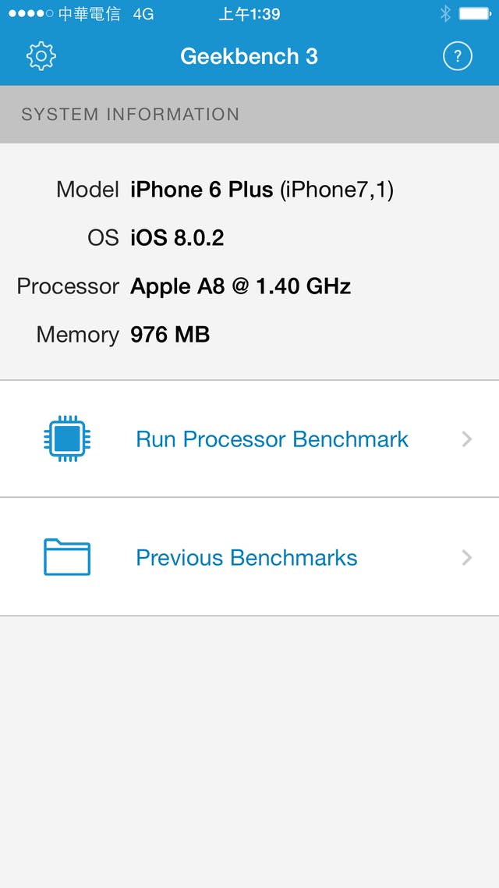Open the settings gear icon
Image resolution: width=499 pixels, height=888 pixels.
pos(41,56)
